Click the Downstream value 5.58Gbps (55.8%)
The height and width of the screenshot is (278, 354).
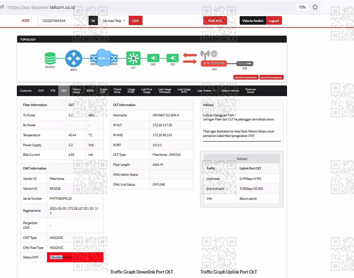[251, 188]
